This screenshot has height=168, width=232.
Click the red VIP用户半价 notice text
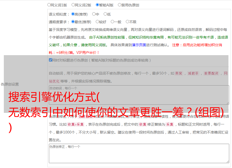pos(88,53)
